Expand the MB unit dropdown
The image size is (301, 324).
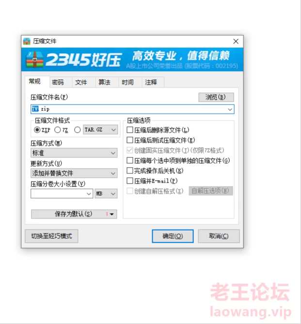[106, 194]
